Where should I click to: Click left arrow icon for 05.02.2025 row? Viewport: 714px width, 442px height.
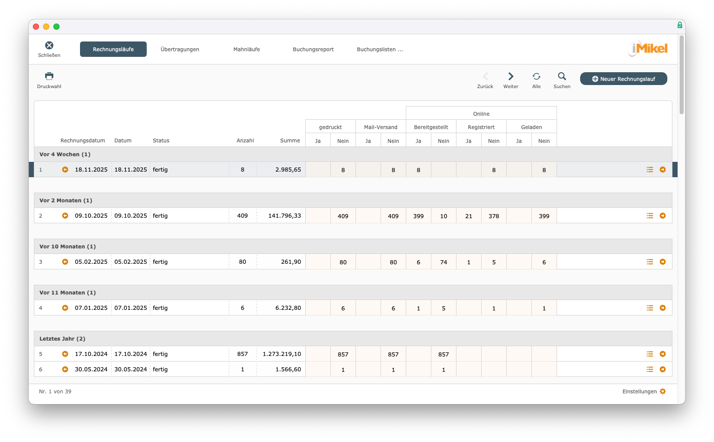[x=65, y=262]
